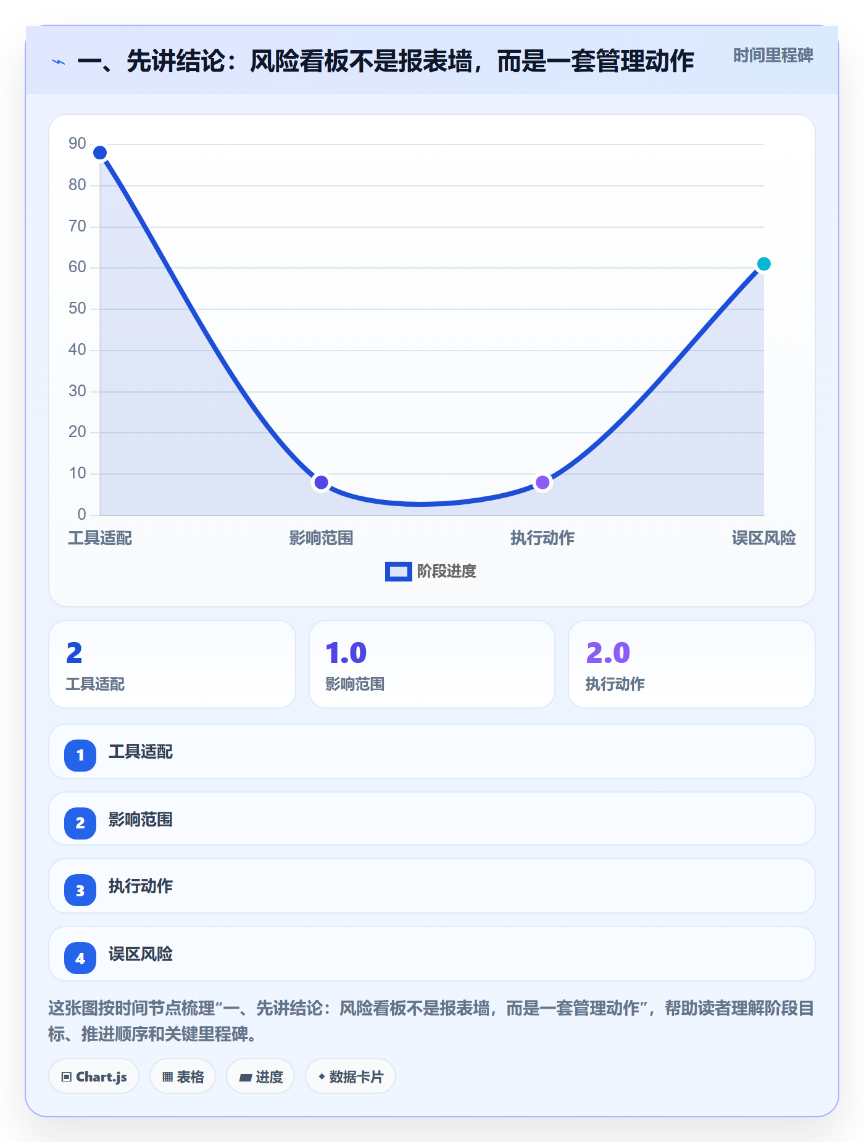Click the 时间里程碑 label in the header
Viewport: 864px width, 1142px height.
pyautogui.click(x=773, y=56)
